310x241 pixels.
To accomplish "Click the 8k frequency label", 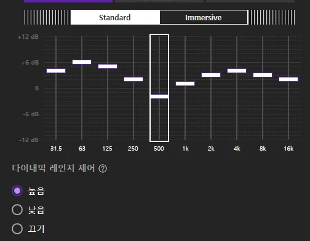I will (x=263, y=149).
